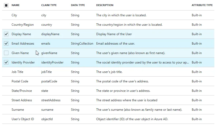Uncheck the Email Addresses checkbox
Viewport: 218px width, 138px height.
(x=6, y=44)
